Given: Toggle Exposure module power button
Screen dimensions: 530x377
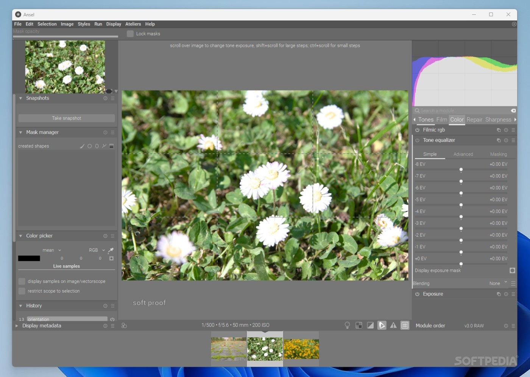Looking at the screenshot, I should [417, 294].
